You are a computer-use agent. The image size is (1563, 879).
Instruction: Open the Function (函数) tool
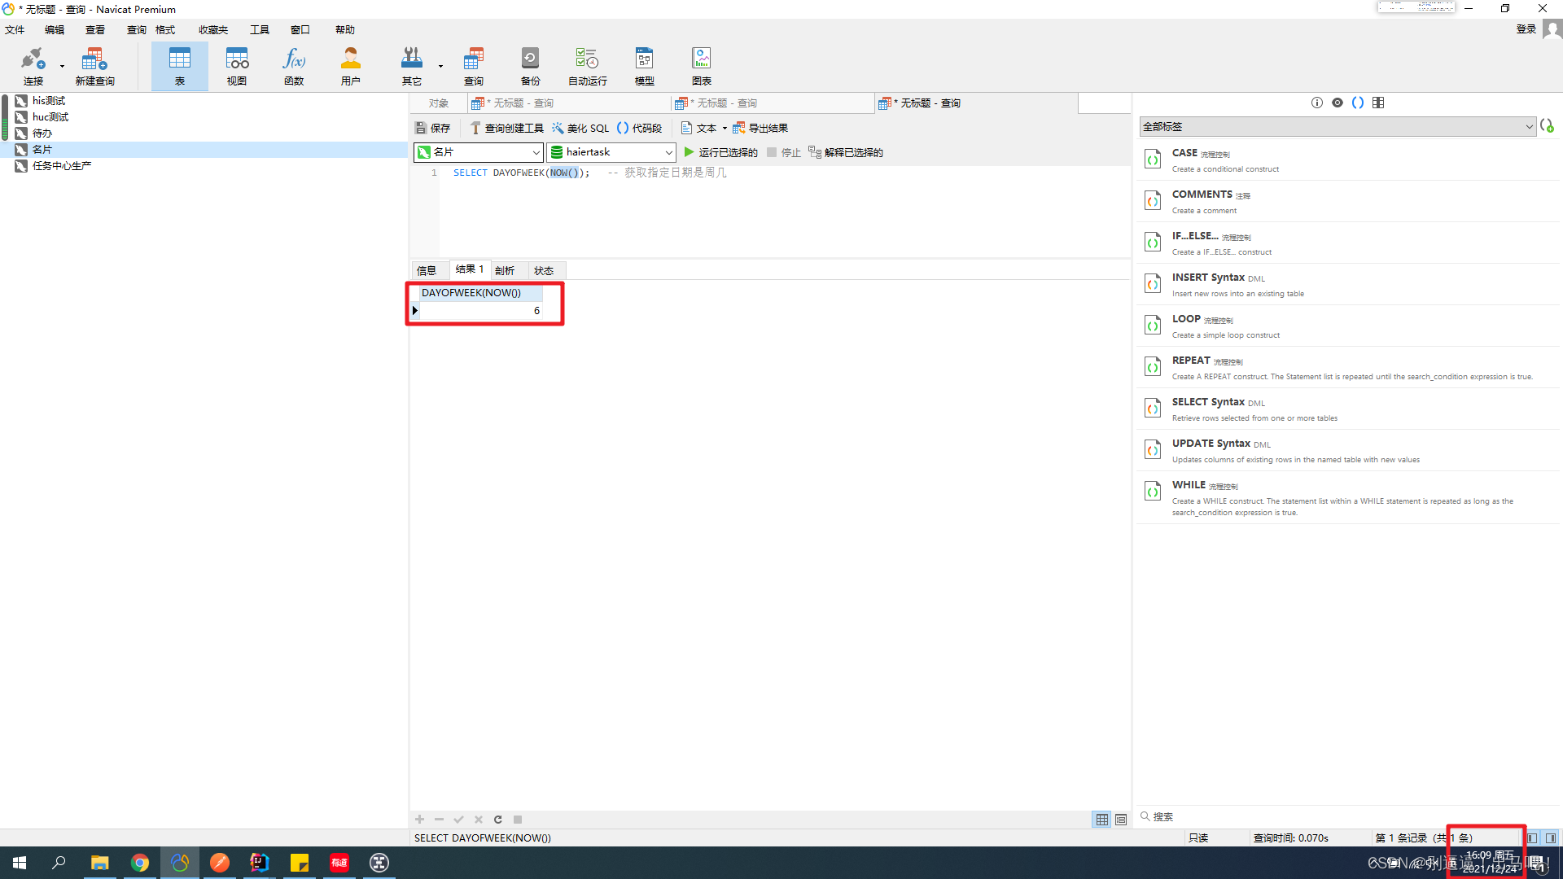294,65
